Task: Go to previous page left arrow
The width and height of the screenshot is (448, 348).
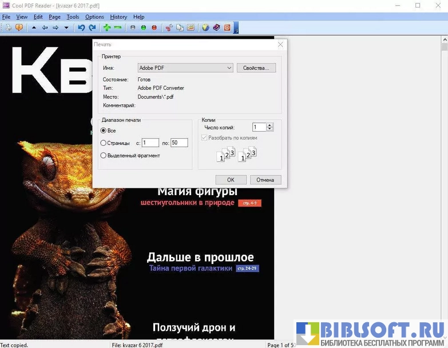Action: (x=45, y=27)
